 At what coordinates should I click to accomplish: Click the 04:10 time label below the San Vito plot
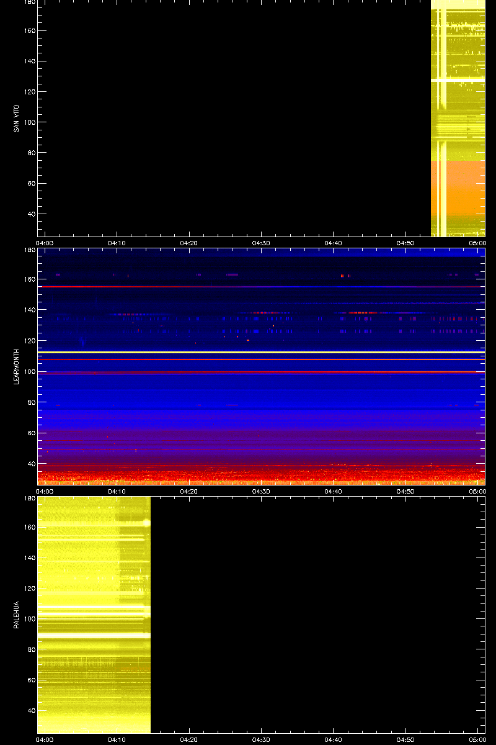[x=117, y=243]
